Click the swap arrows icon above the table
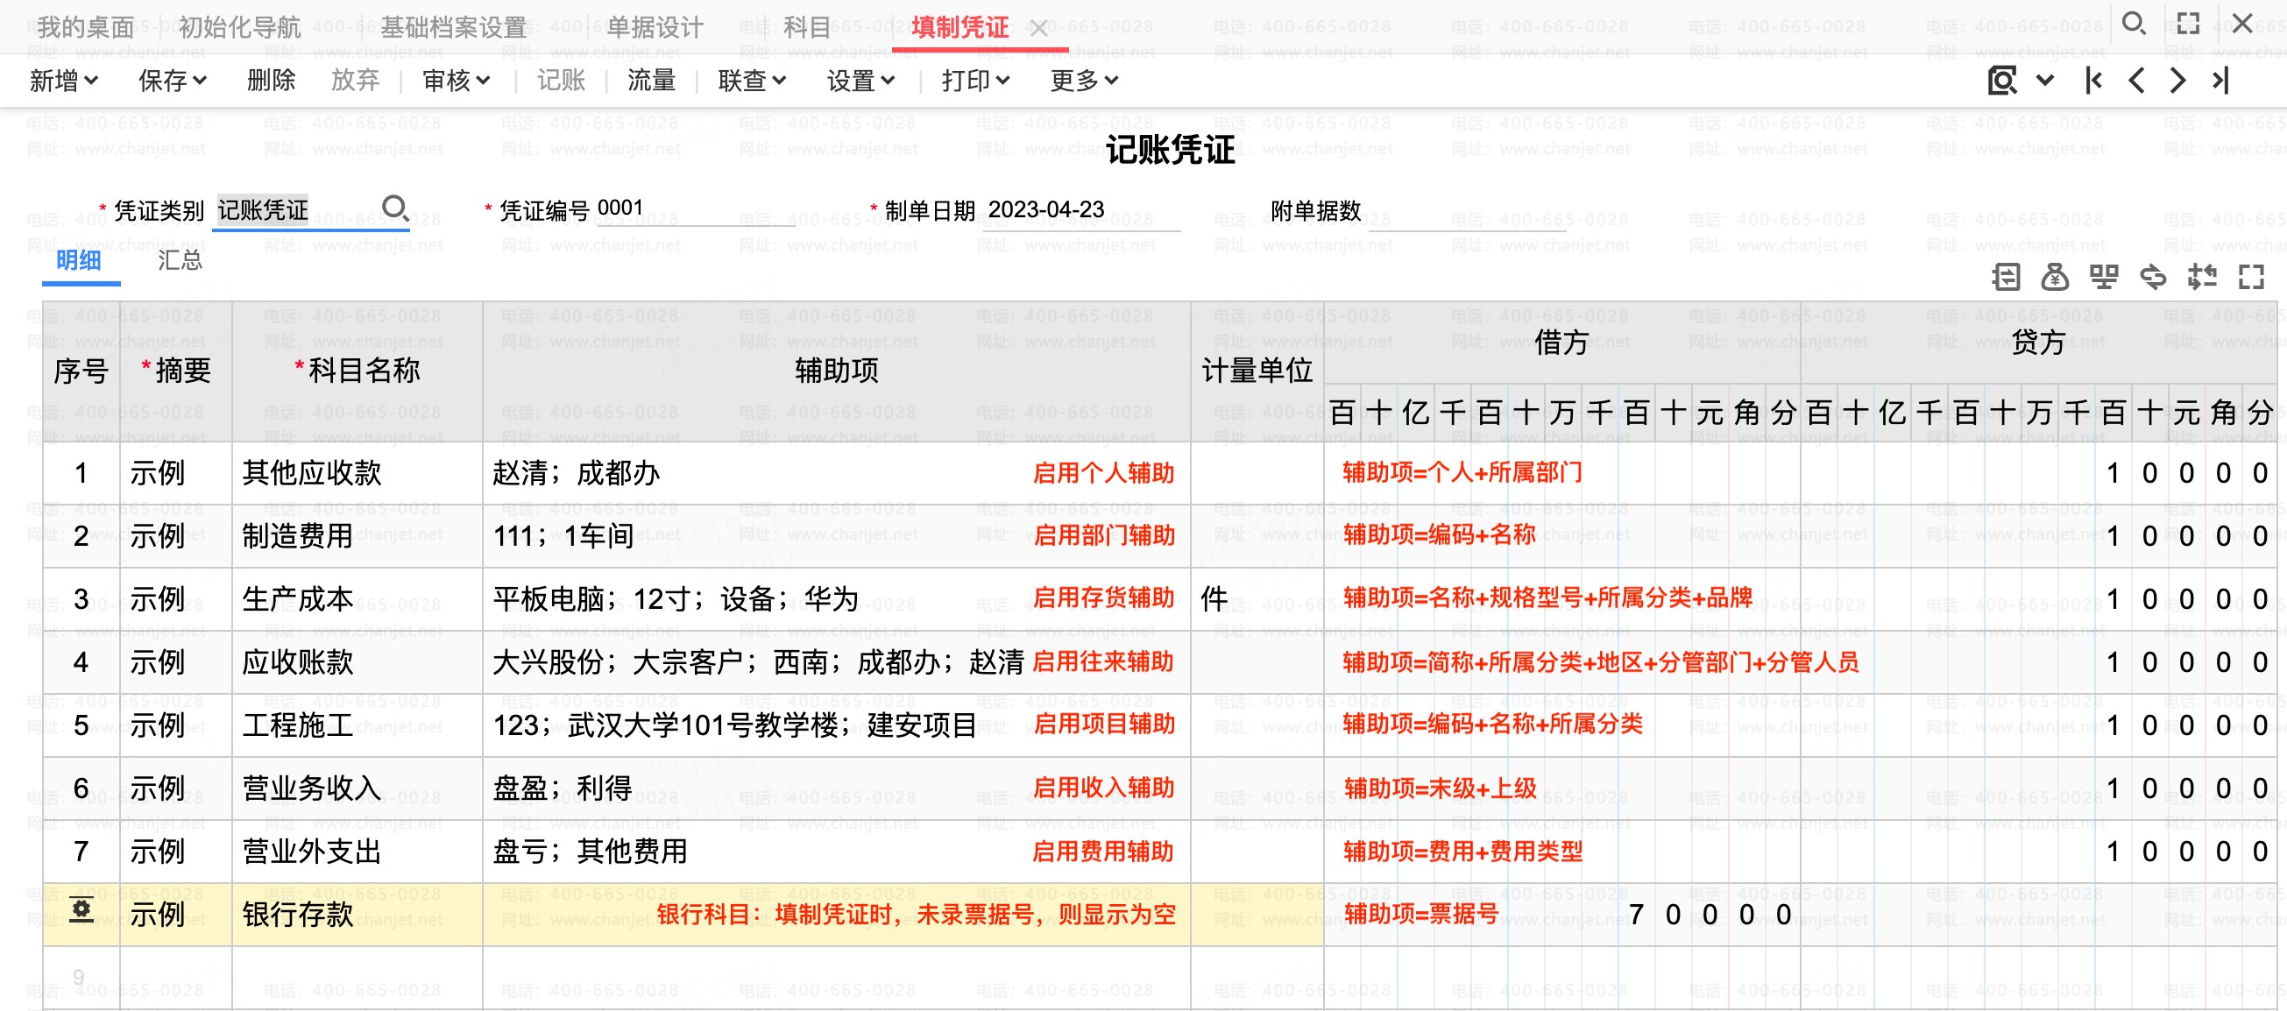 click(x=2153, y=277)
